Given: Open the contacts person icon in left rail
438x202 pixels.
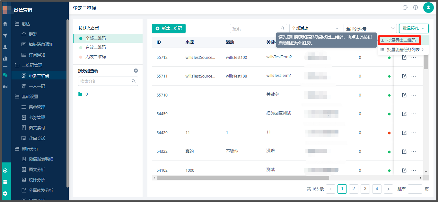Looking at the screenshot, I should point(5,47).
